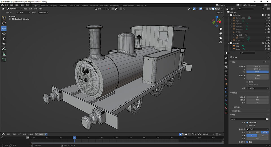Select the Cursor tool in the toolbar
The width and height of the screenshot is (271, 147).
point(4,23)
